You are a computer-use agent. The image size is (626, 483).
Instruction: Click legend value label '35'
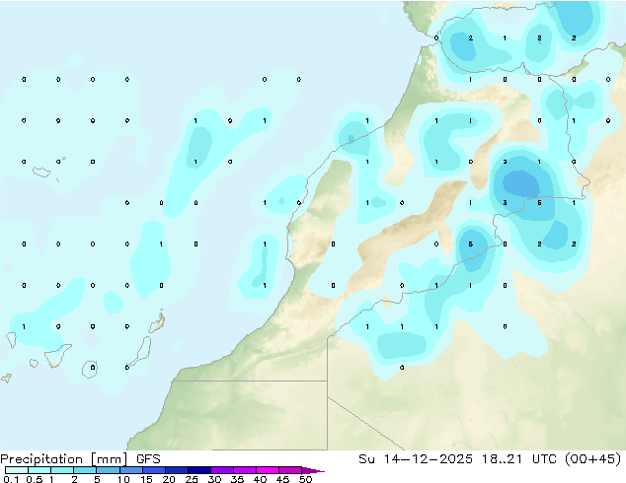click(237, 479)
